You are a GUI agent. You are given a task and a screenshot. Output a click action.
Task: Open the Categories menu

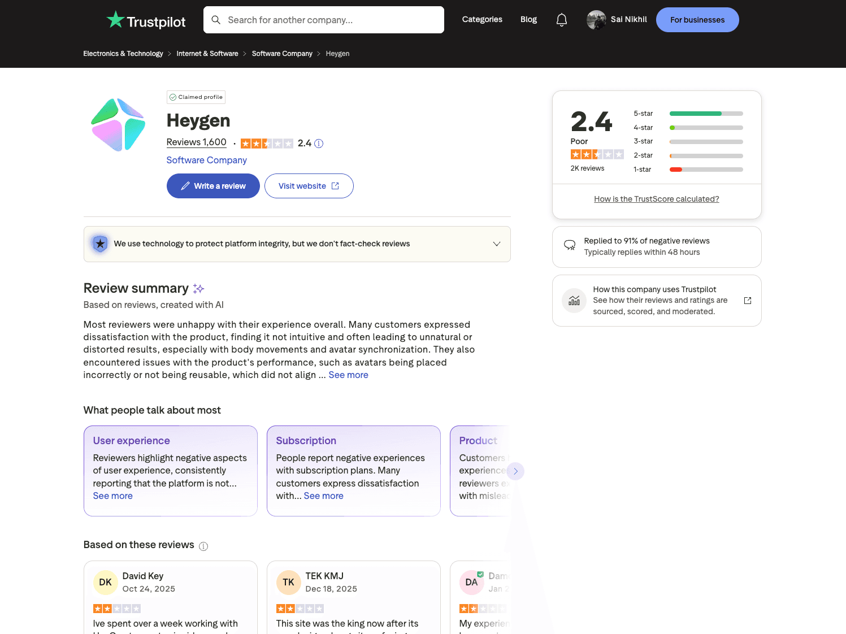pyautogui.click(x=482, y=19)
